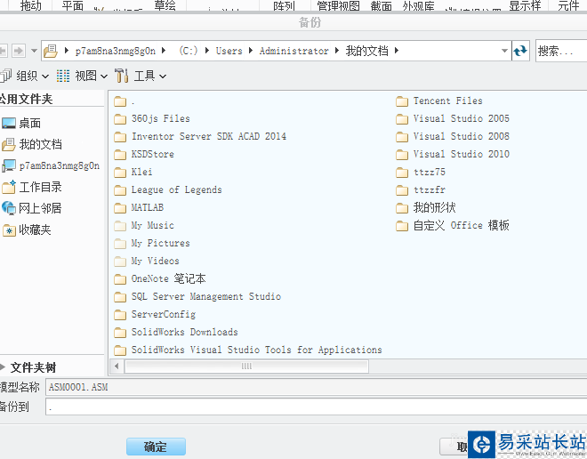The height and width of the screenshot is (459, 587).
Task: Select p7am8na3nmg8g0n computer in sidebar
Action: coord(51,165)
